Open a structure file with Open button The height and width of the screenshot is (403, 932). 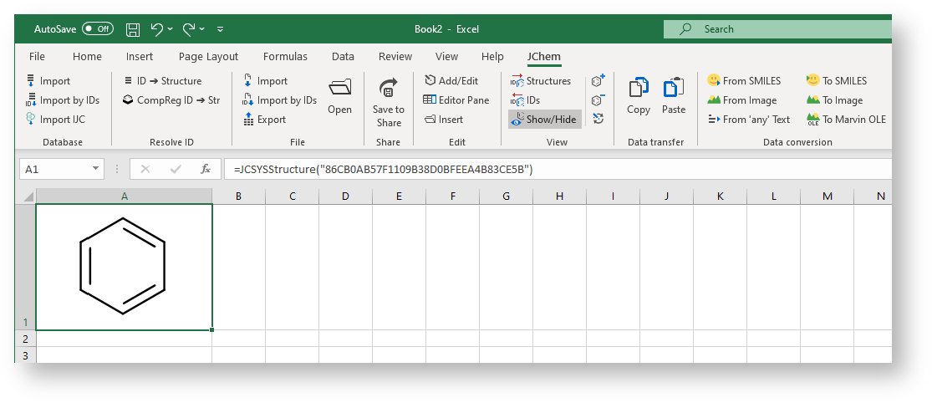coord(339,96)
